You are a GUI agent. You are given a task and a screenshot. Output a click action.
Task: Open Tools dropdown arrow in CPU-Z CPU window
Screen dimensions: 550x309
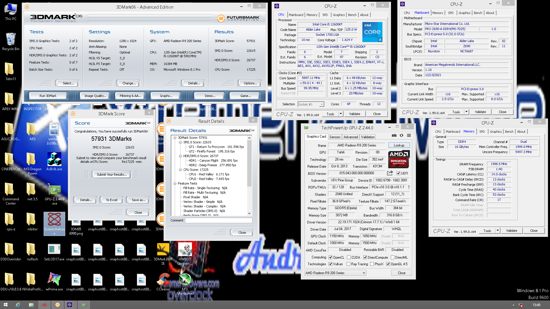pos(341,114)
